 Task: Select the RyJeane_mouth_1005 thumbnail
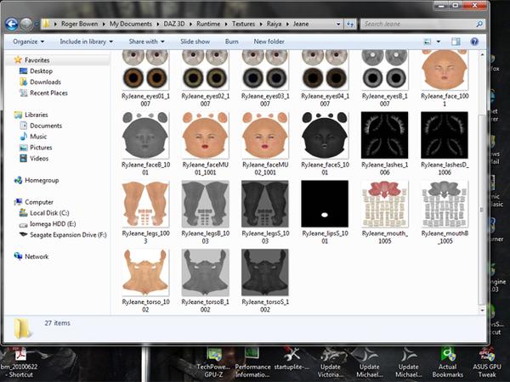pos(385,204)
